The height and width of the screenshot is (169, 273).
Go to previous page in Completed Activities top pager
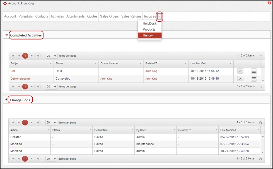(19, 56)
